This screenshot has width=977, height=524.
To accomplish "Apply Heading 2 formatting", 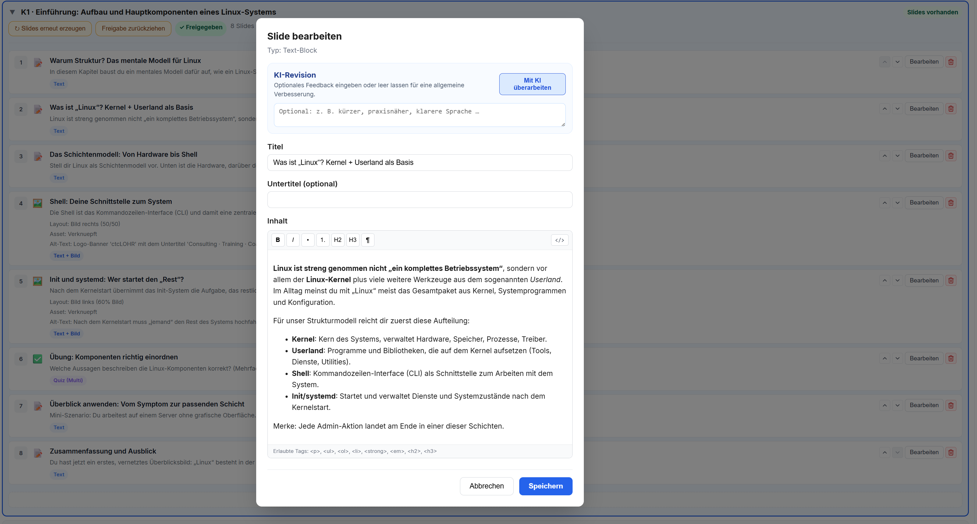I will pos(338,240).
